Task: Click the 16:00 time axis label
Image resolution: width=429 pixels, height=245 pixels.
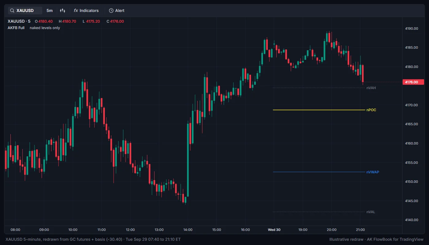Action: (245, 230)
